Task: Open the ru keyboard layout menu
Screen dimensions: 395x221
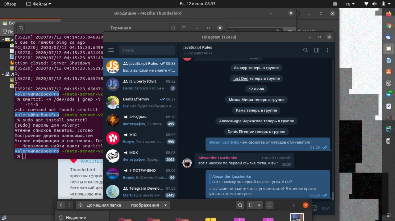Action: click(x=350, y=4)
